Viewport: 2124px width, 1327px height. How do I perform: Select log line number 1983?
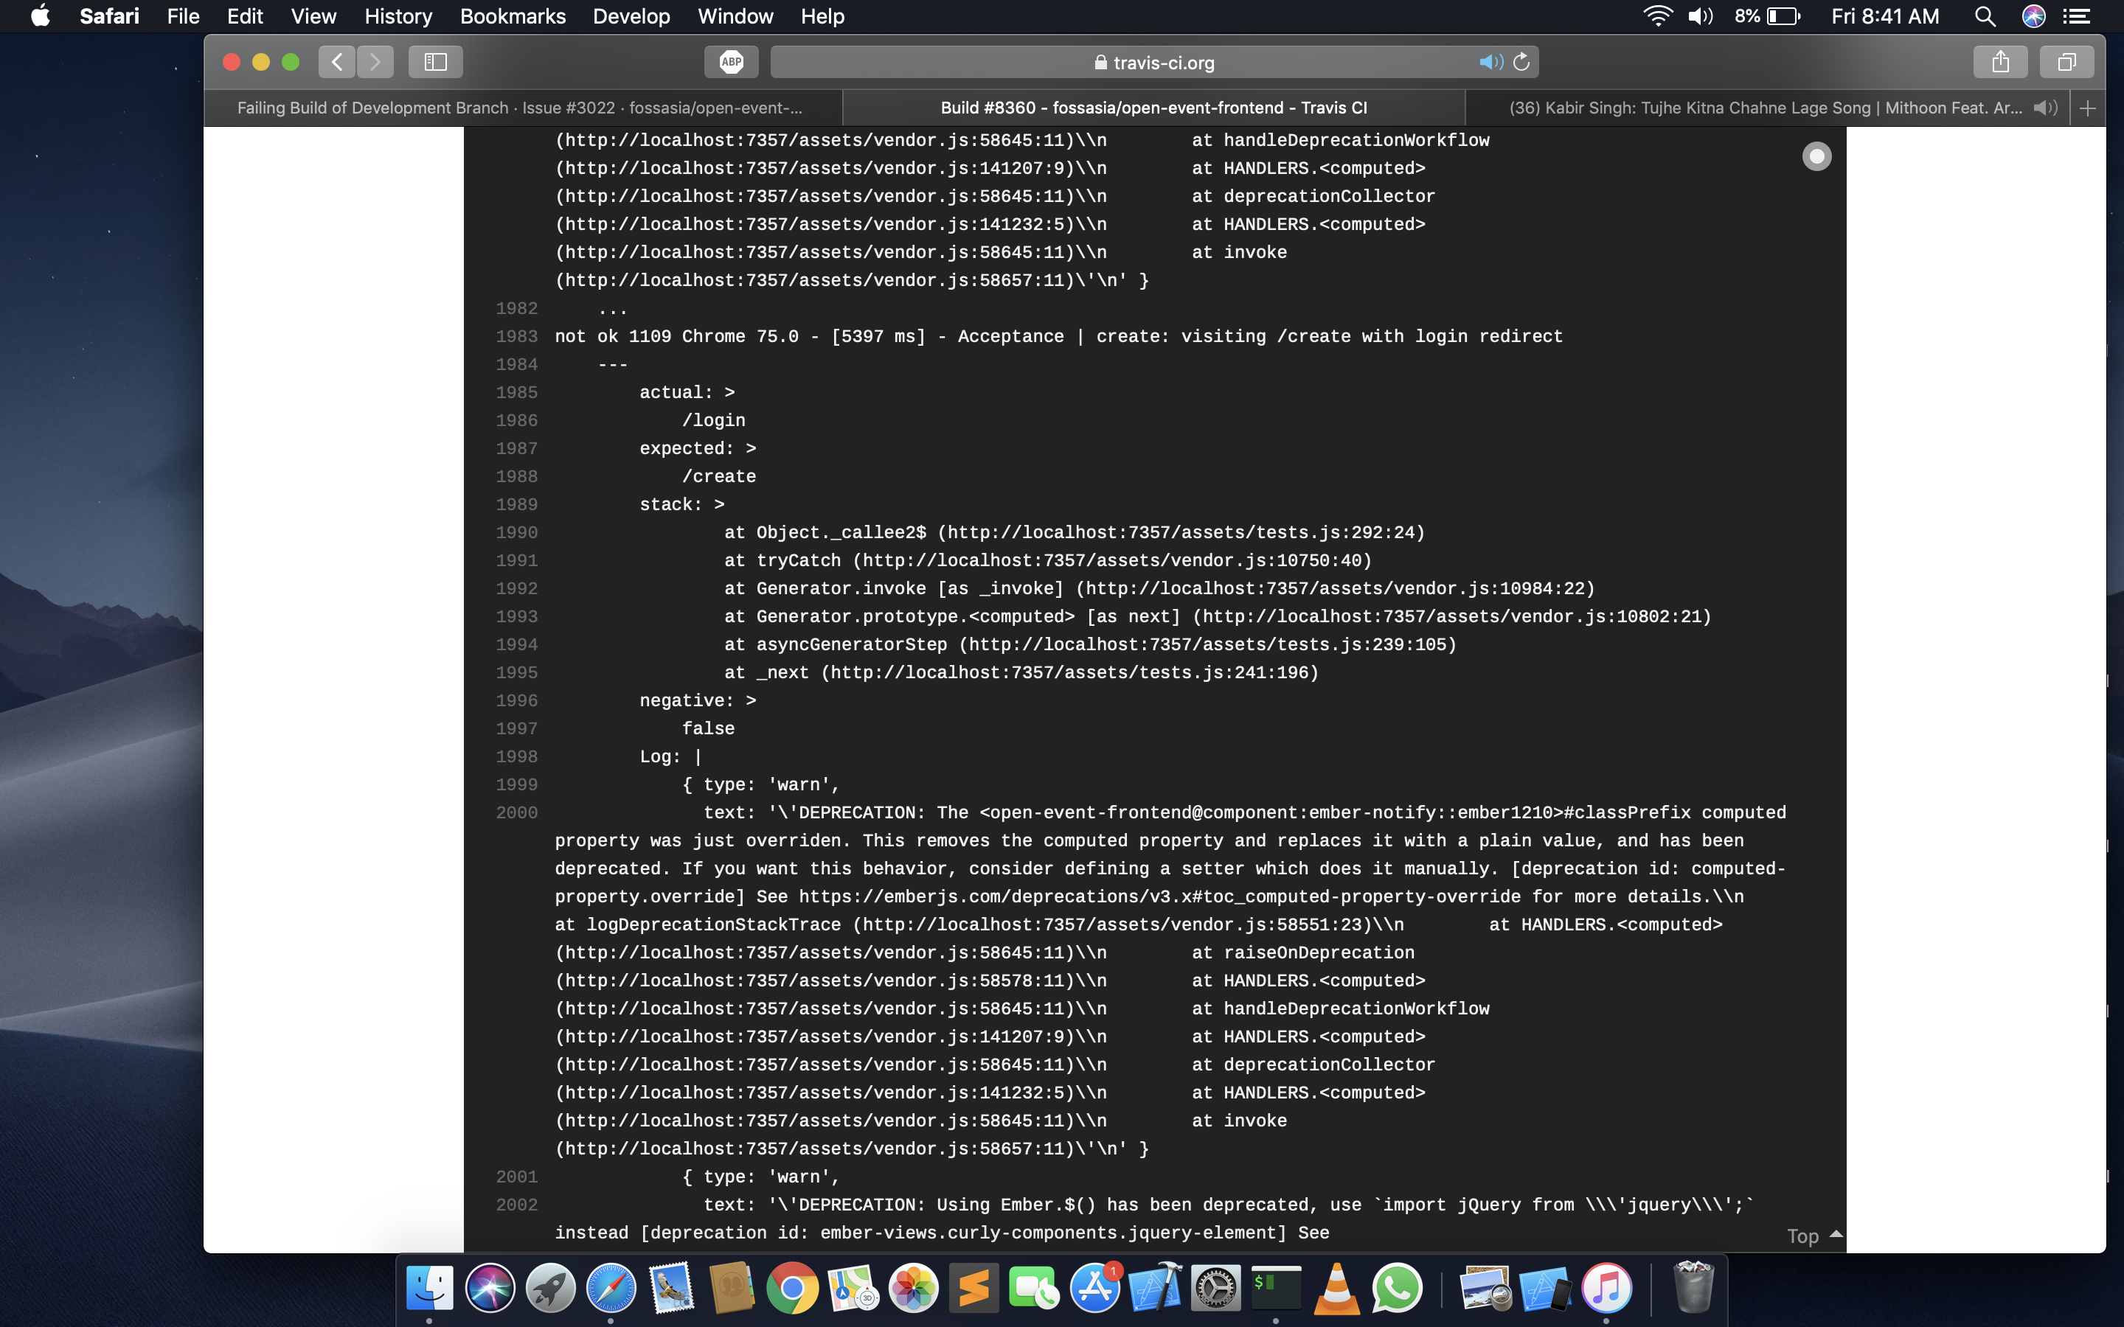coord(517,337)
